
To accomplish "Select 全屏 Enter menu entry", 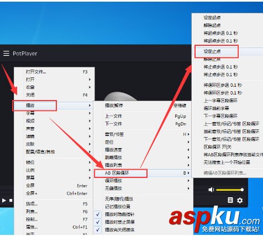I will tap(54, 186).
